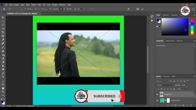Create new fill or adjustment layer icon
The width and height of the screenshot is (196, 110).
179,105
